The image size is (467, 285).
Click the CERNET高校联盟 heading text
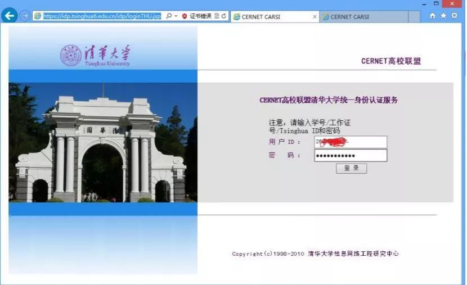tap(390, 61)
